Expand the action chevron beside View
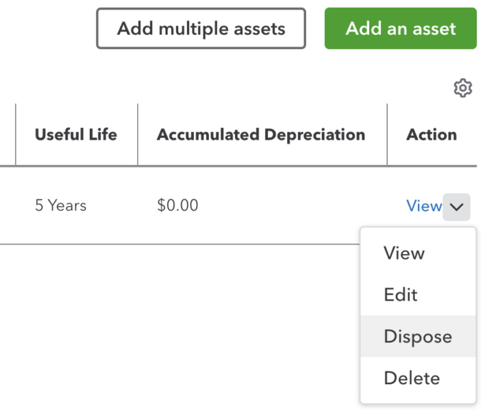The height and width of the screenshot is (419, 500). (456, 207)
